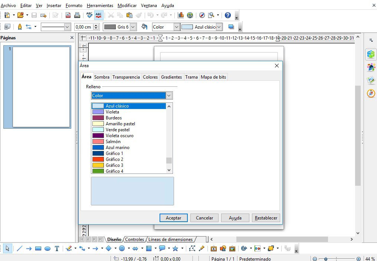
Task: Insert a chart using the Gráfico icon
Action: click(x=181, y=15)
